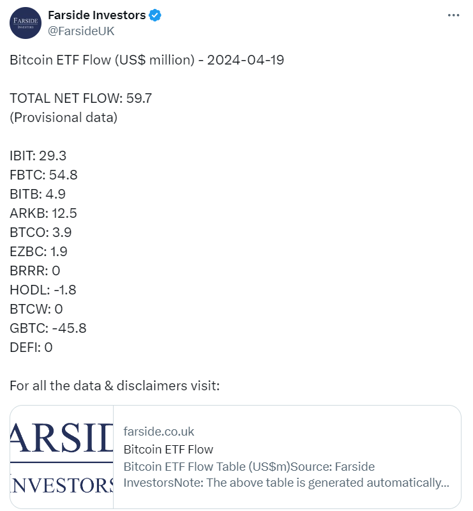Screen dimensions: 473x511
Task: Open the Farside Investors profile avatar
Action: (26, 23)
